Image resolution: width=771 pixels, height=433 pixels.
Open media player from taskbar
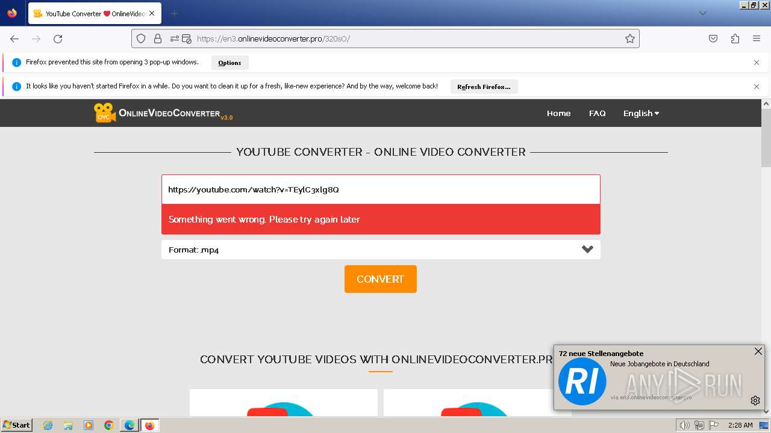coord(89,425)
